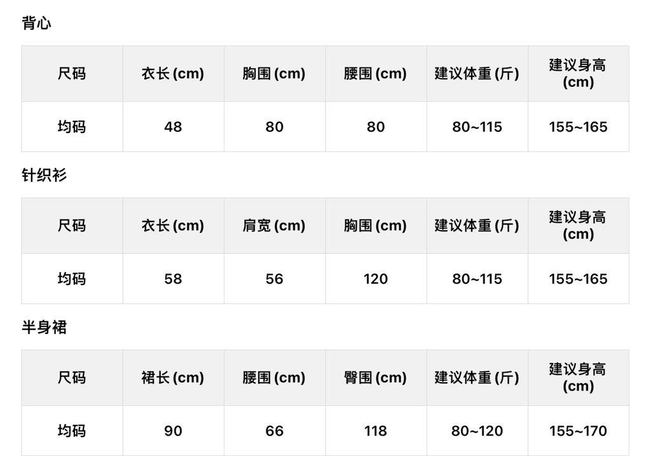This screenshot has height=456, width=651.
Task: Click the 背心 section heading
Action: [x=36, y=24]
